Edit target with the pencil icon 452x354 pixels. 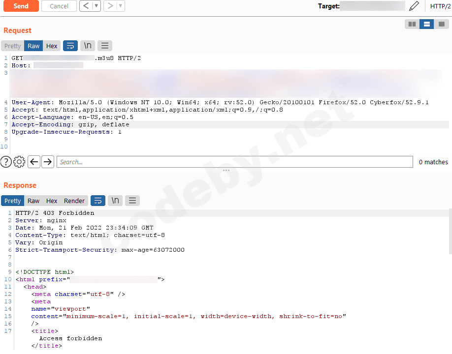tap(414, 6)
